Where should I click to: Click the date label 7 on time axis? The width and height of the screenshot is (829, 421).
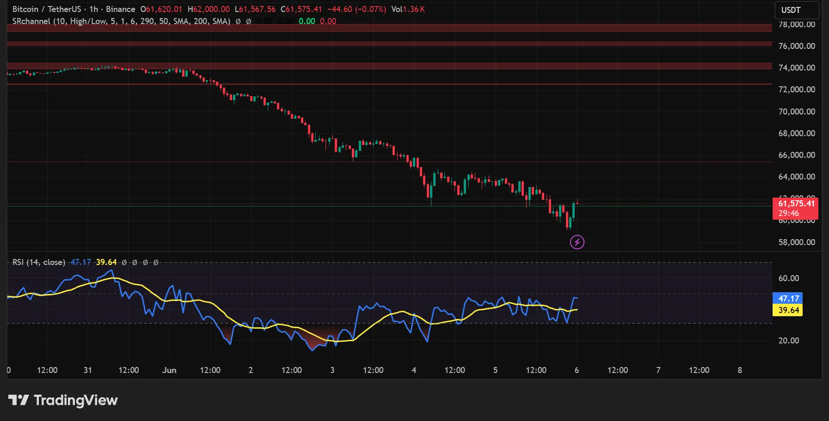(x=658, y=370)
